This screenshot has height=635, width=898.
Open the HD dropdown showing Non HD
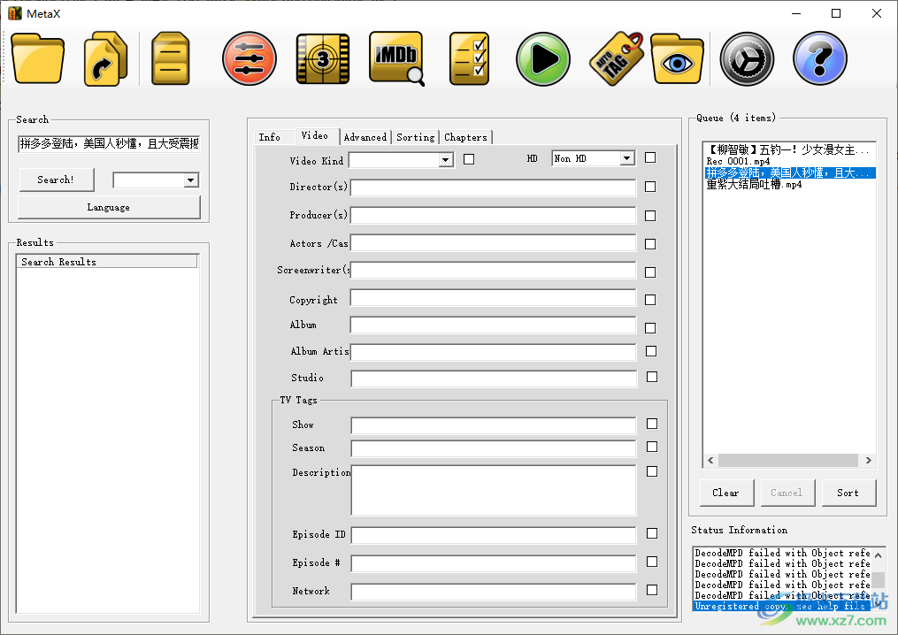(x=626, y=158)
